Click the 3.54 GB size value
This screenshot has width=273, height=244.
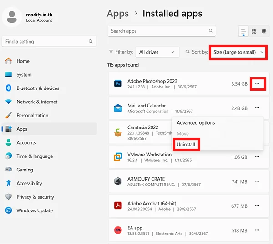239,84
